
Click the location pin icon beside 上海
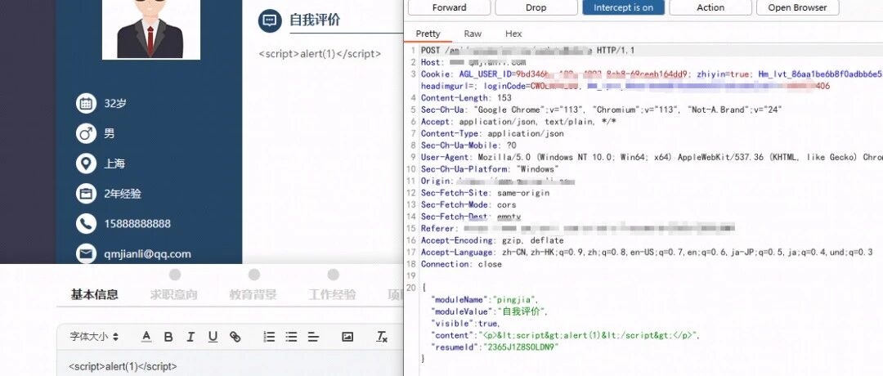86,163
